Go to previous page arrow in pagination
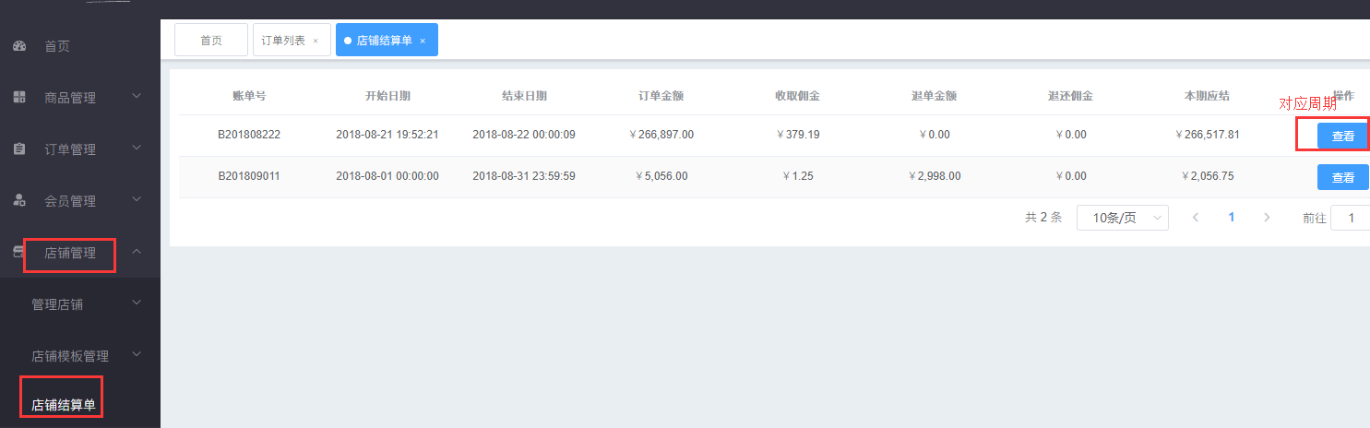Screen dimensions: 1370x428 [1196, 218]
